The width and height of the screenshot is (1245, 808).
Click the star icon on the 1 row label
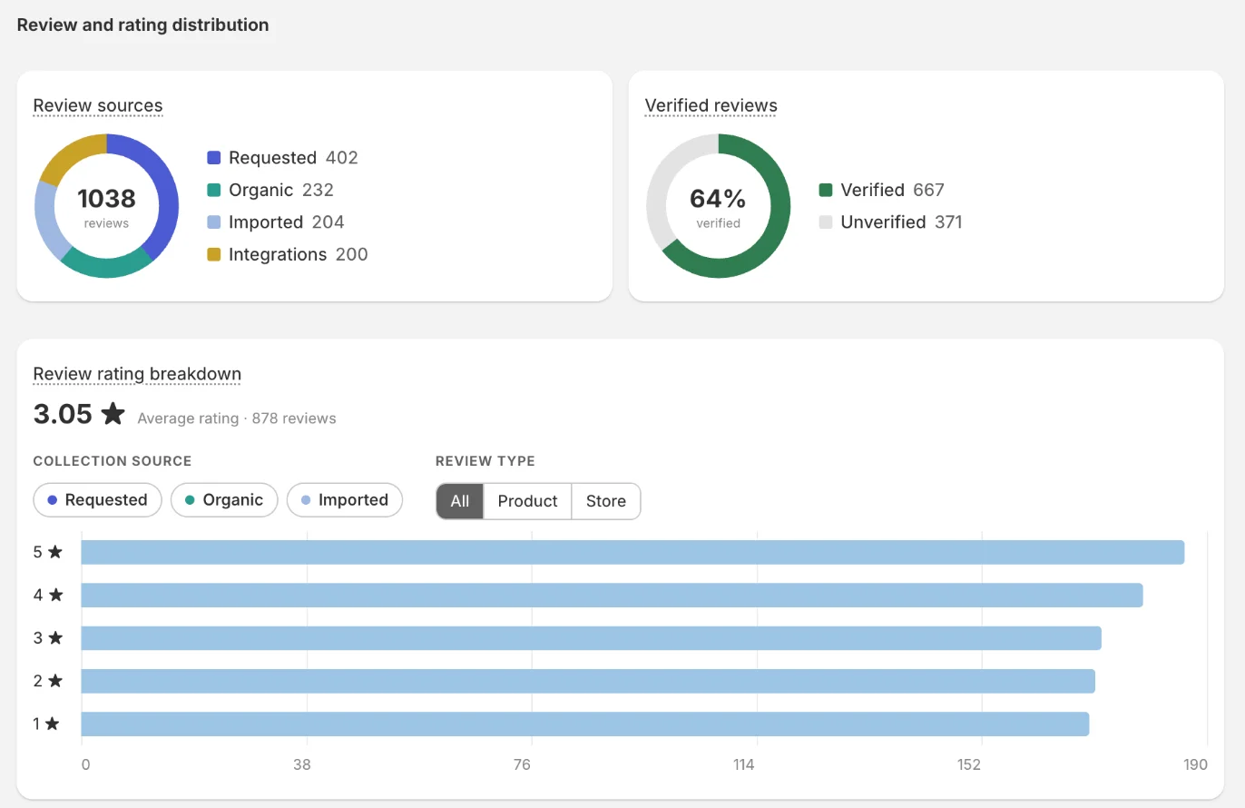coord(53,724)
